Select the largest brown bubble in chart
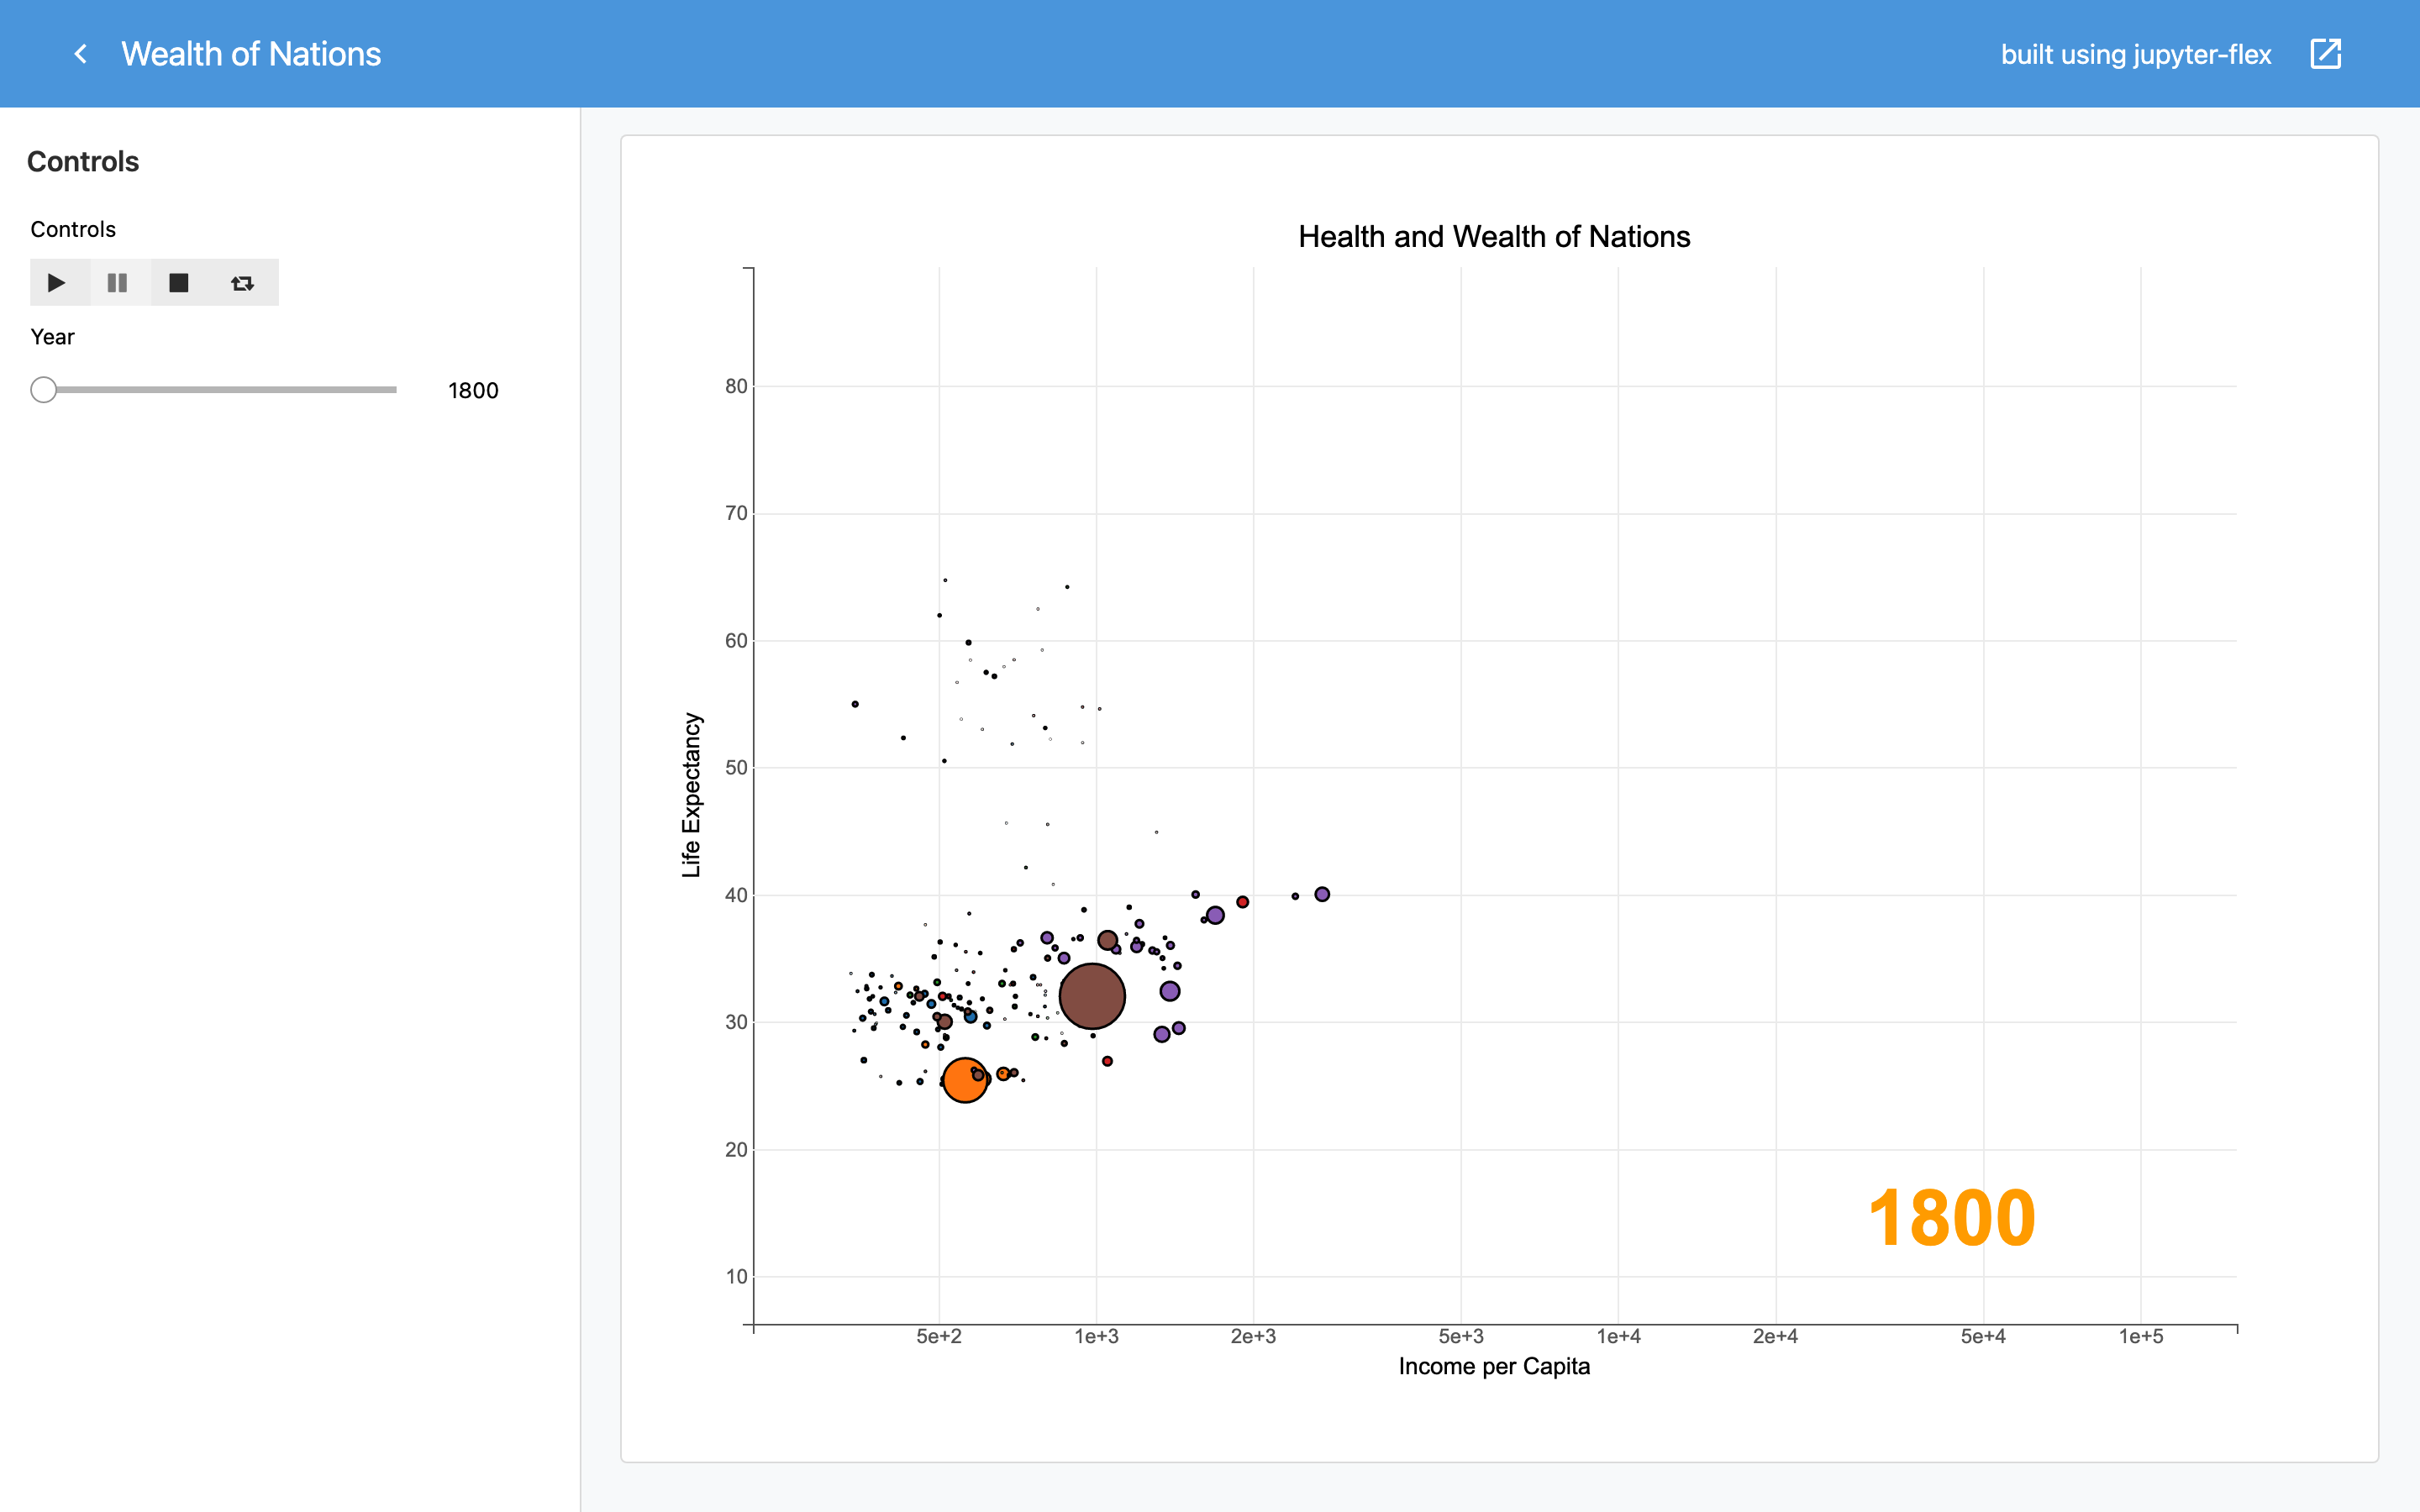 1092,996
